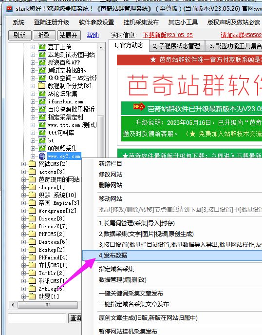262x335 pixels.
Task: Click the icon beside ttt句料库
Action: pyautogui.click(x=42, y=133)
